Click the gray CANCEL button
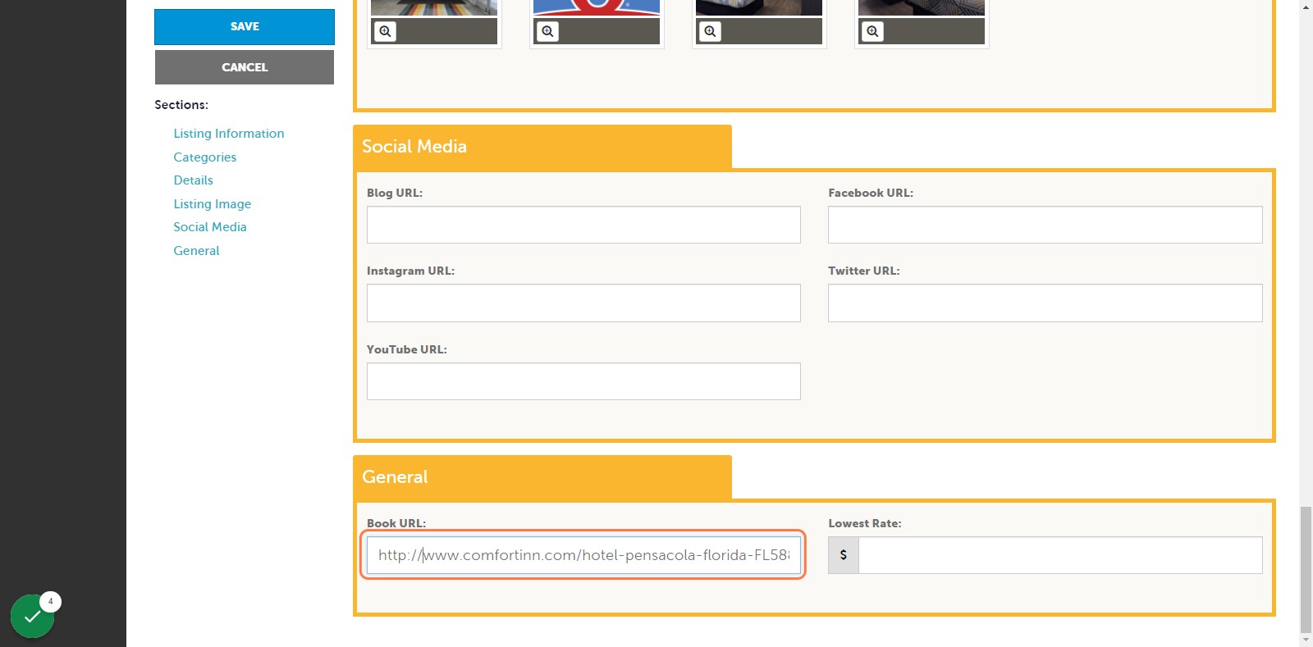Image resolution: width=1313 pixels, height=647 pixels. pos(245,67)
